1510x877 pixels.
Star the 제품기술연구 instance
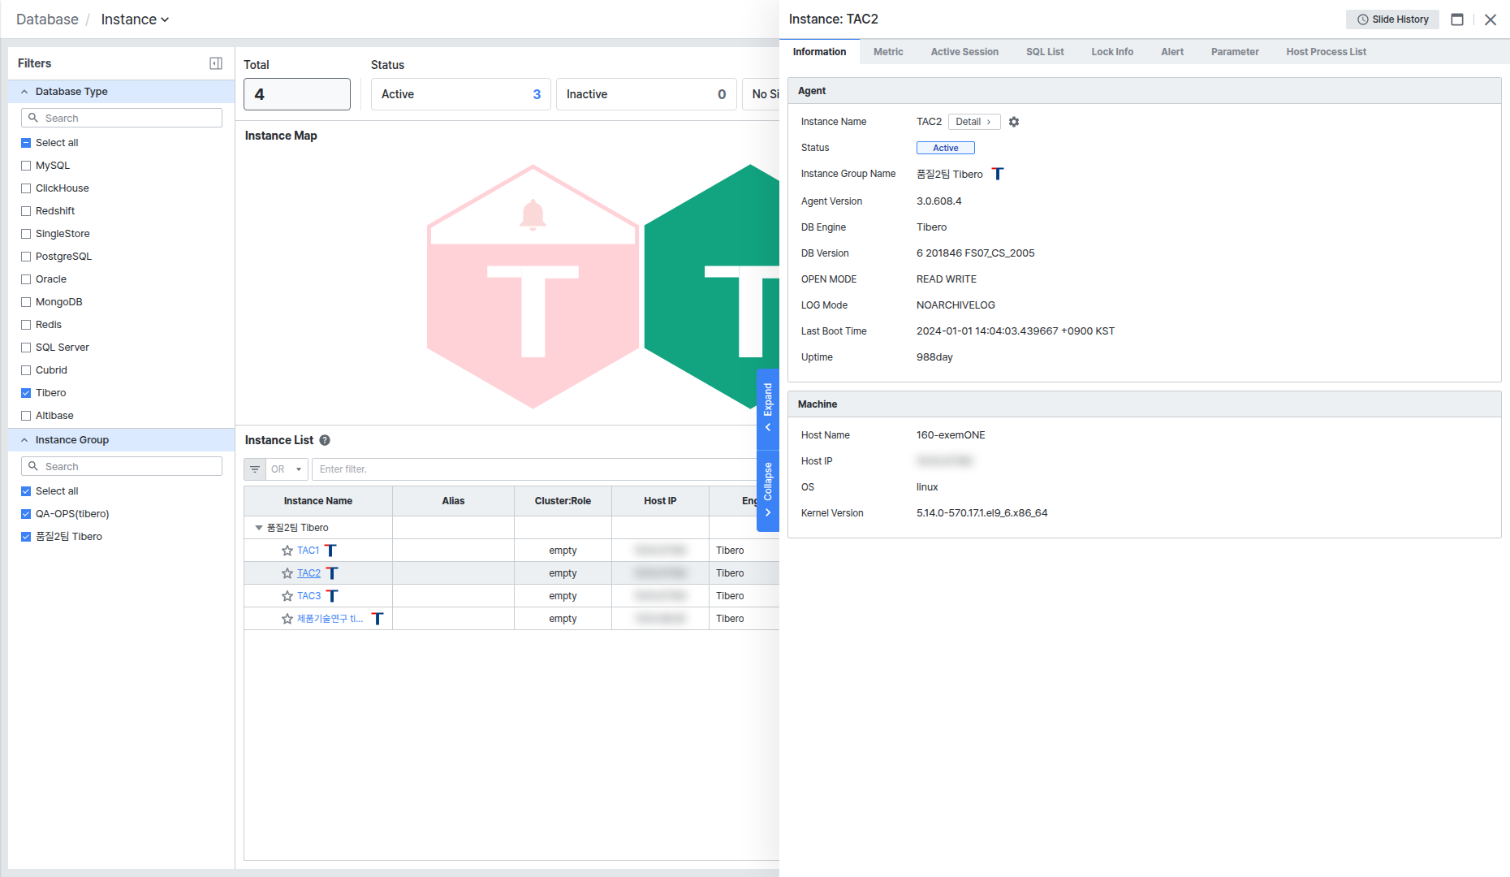coord(287,619)
